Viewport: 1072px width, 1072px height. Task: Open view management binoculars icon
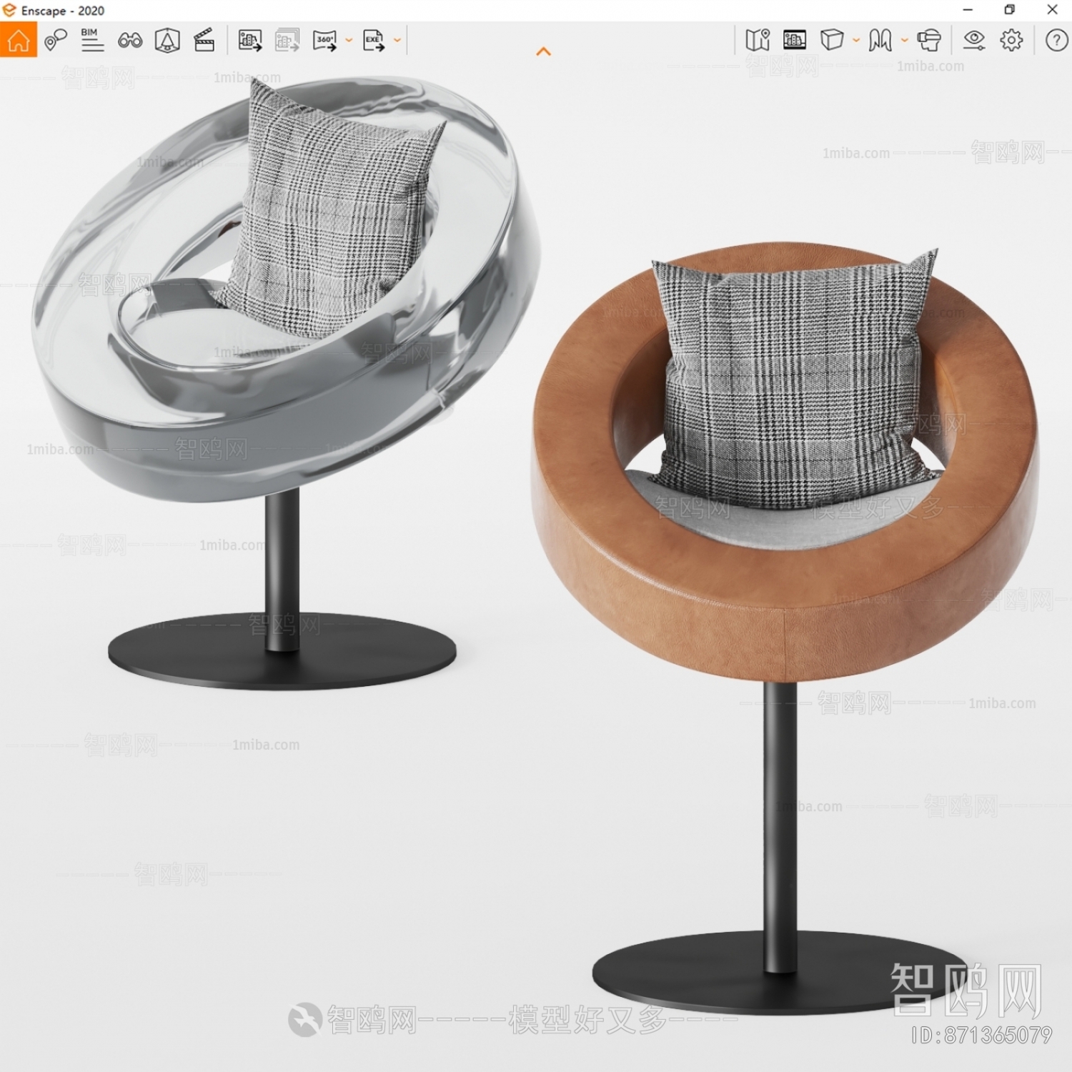click(130, 41)
